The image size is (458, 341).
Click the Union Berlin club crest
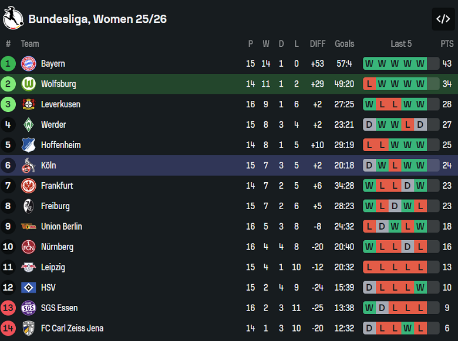(28, 227)
